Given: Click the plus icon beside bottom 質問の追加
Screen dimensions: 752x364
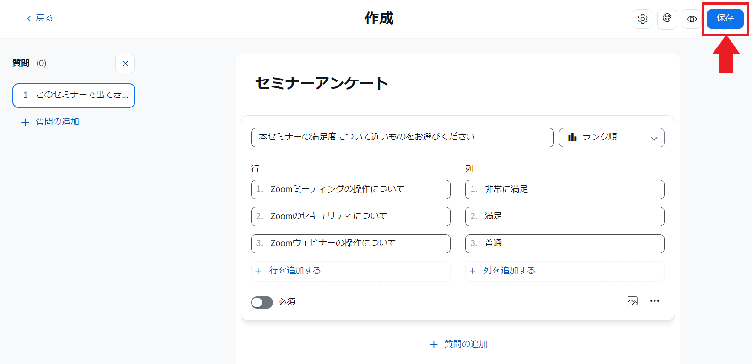Looking at the screenshot, I should tap(434, 344).
